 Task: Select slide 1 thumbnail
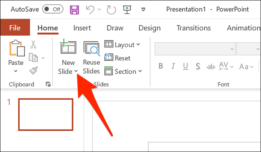pyautogui.click(x=46, y=115)
